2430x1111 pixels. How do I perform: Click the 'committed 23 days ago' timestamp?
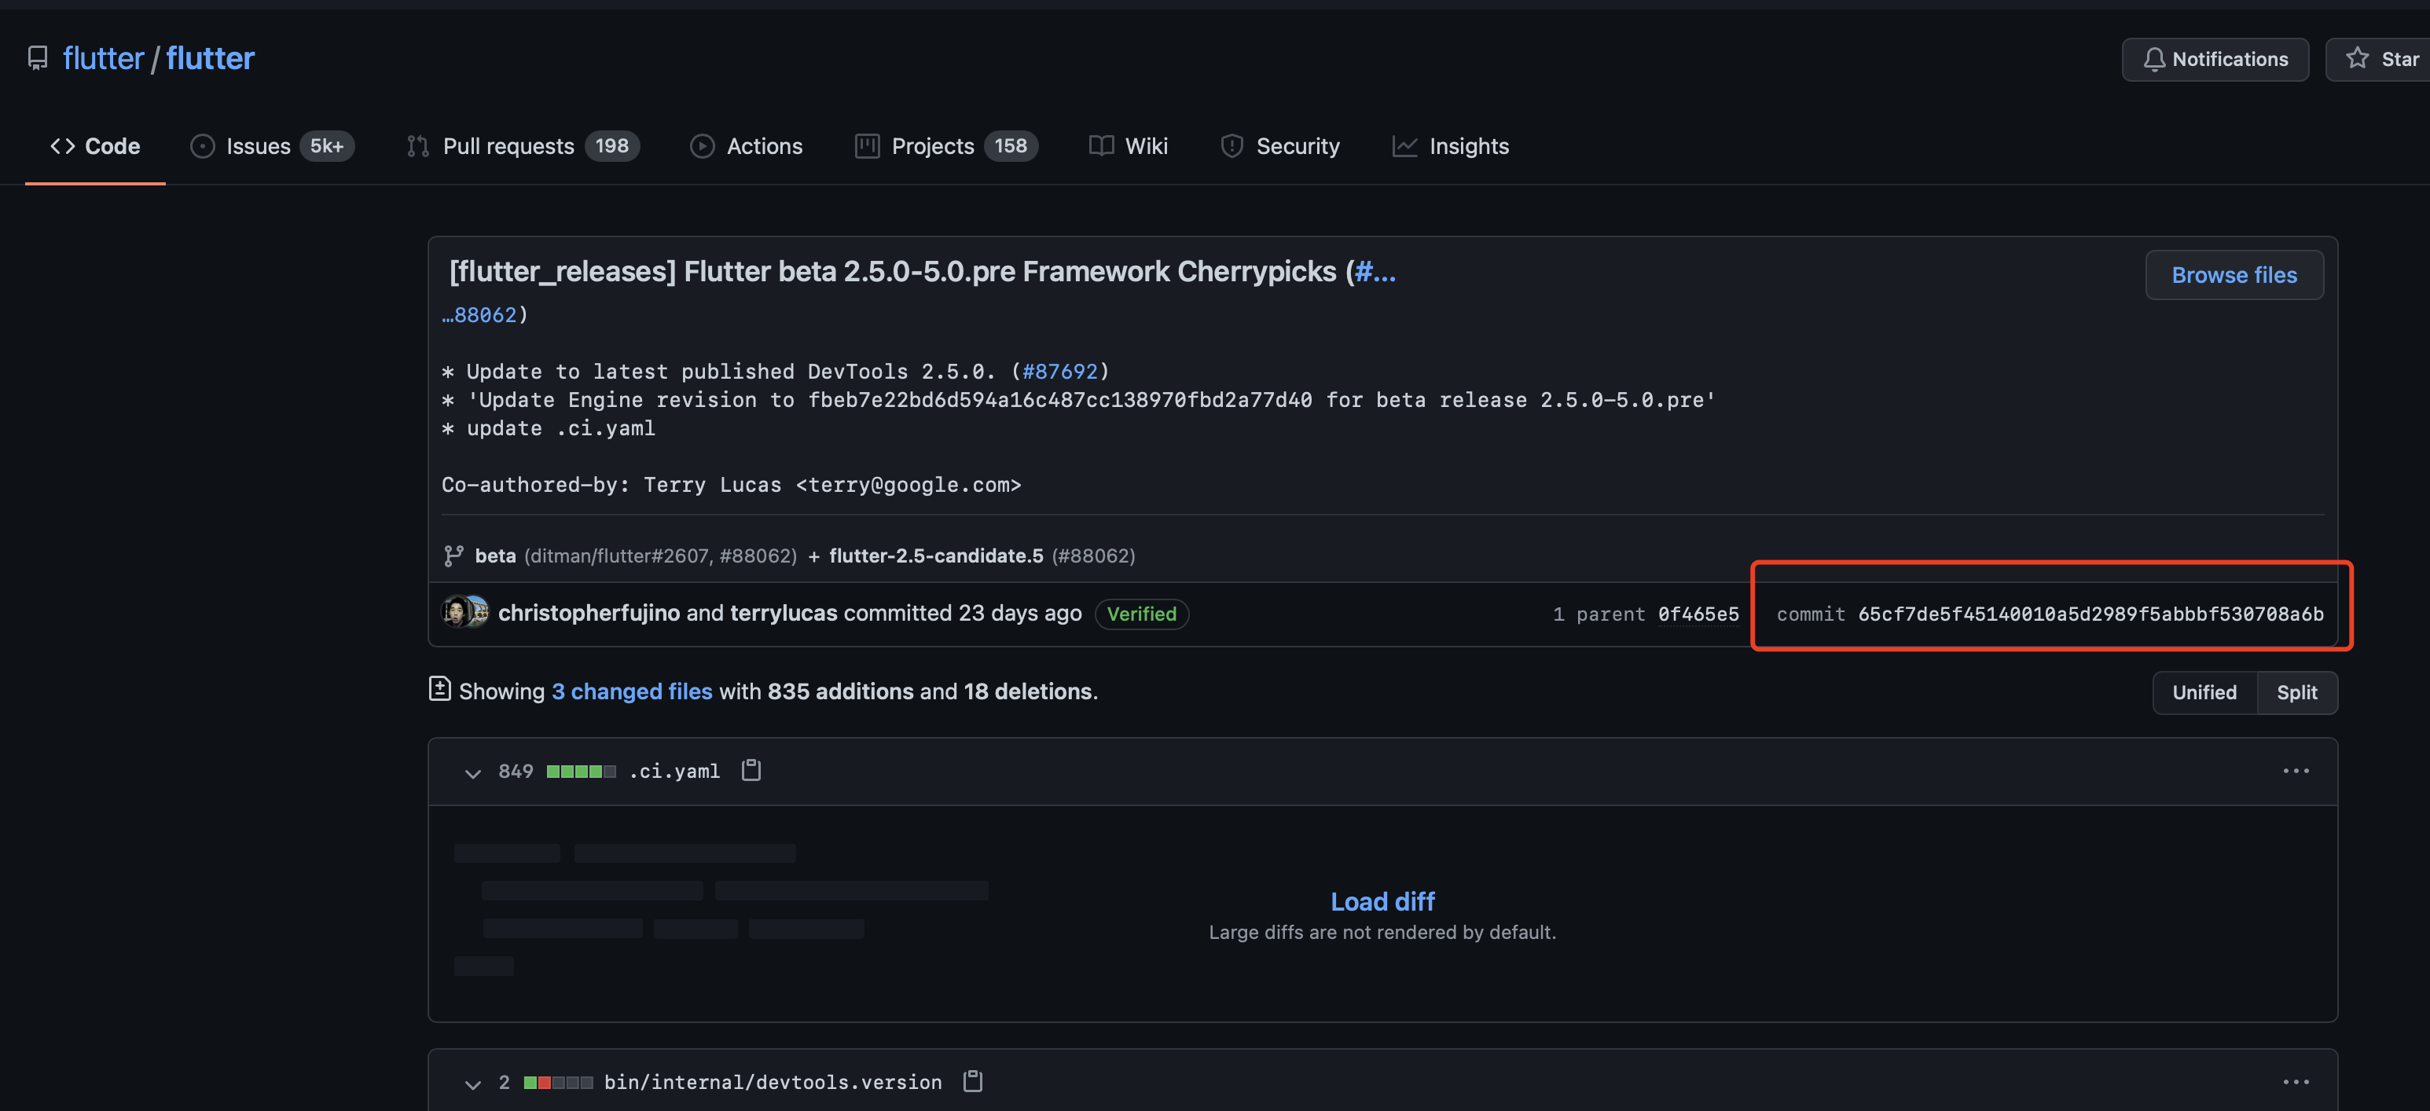[x=962, y=613]
